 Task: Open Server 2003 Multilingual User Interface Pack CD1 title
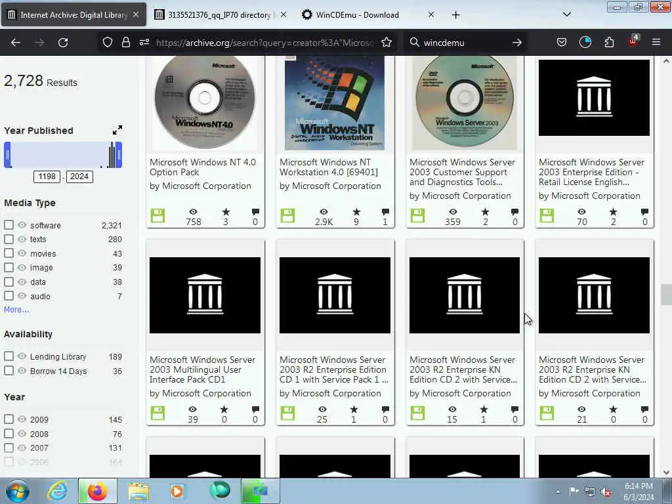click(202, 369)
